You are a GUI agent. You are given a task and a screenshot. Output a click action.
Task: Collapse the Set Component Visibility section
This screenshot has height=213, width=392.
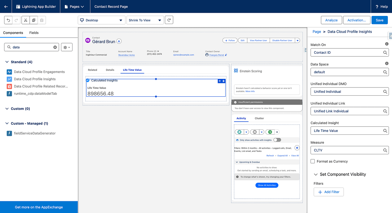pos(316,174)
